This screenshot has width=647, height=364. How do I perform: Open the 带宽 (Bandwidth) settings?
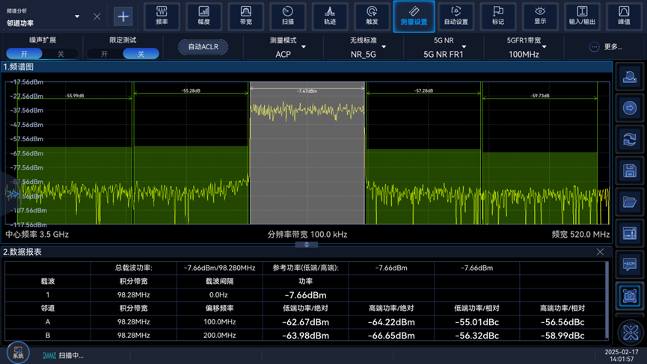point(245,16)
